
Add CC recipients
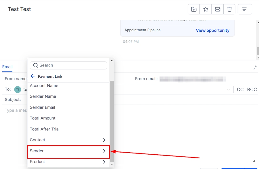(x=240, y=90)
